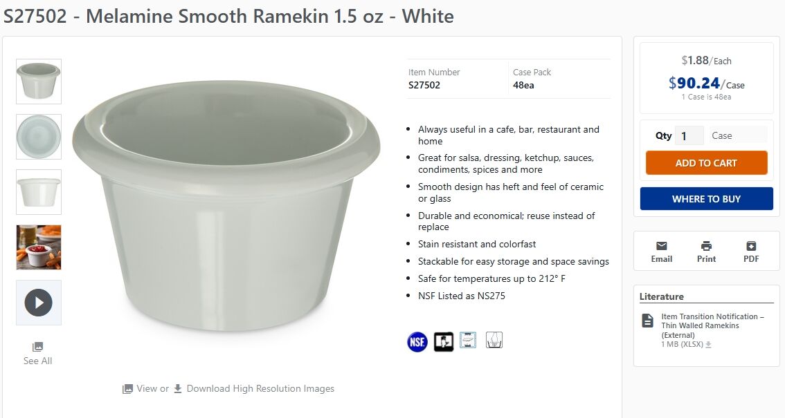Screen dimensions: 785x418
Task: Click the hand wash basin icon
Action: (494, 340)
